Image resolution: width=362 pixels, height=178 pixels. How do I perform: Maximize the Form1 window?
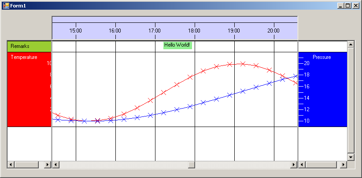pos(348,5)
